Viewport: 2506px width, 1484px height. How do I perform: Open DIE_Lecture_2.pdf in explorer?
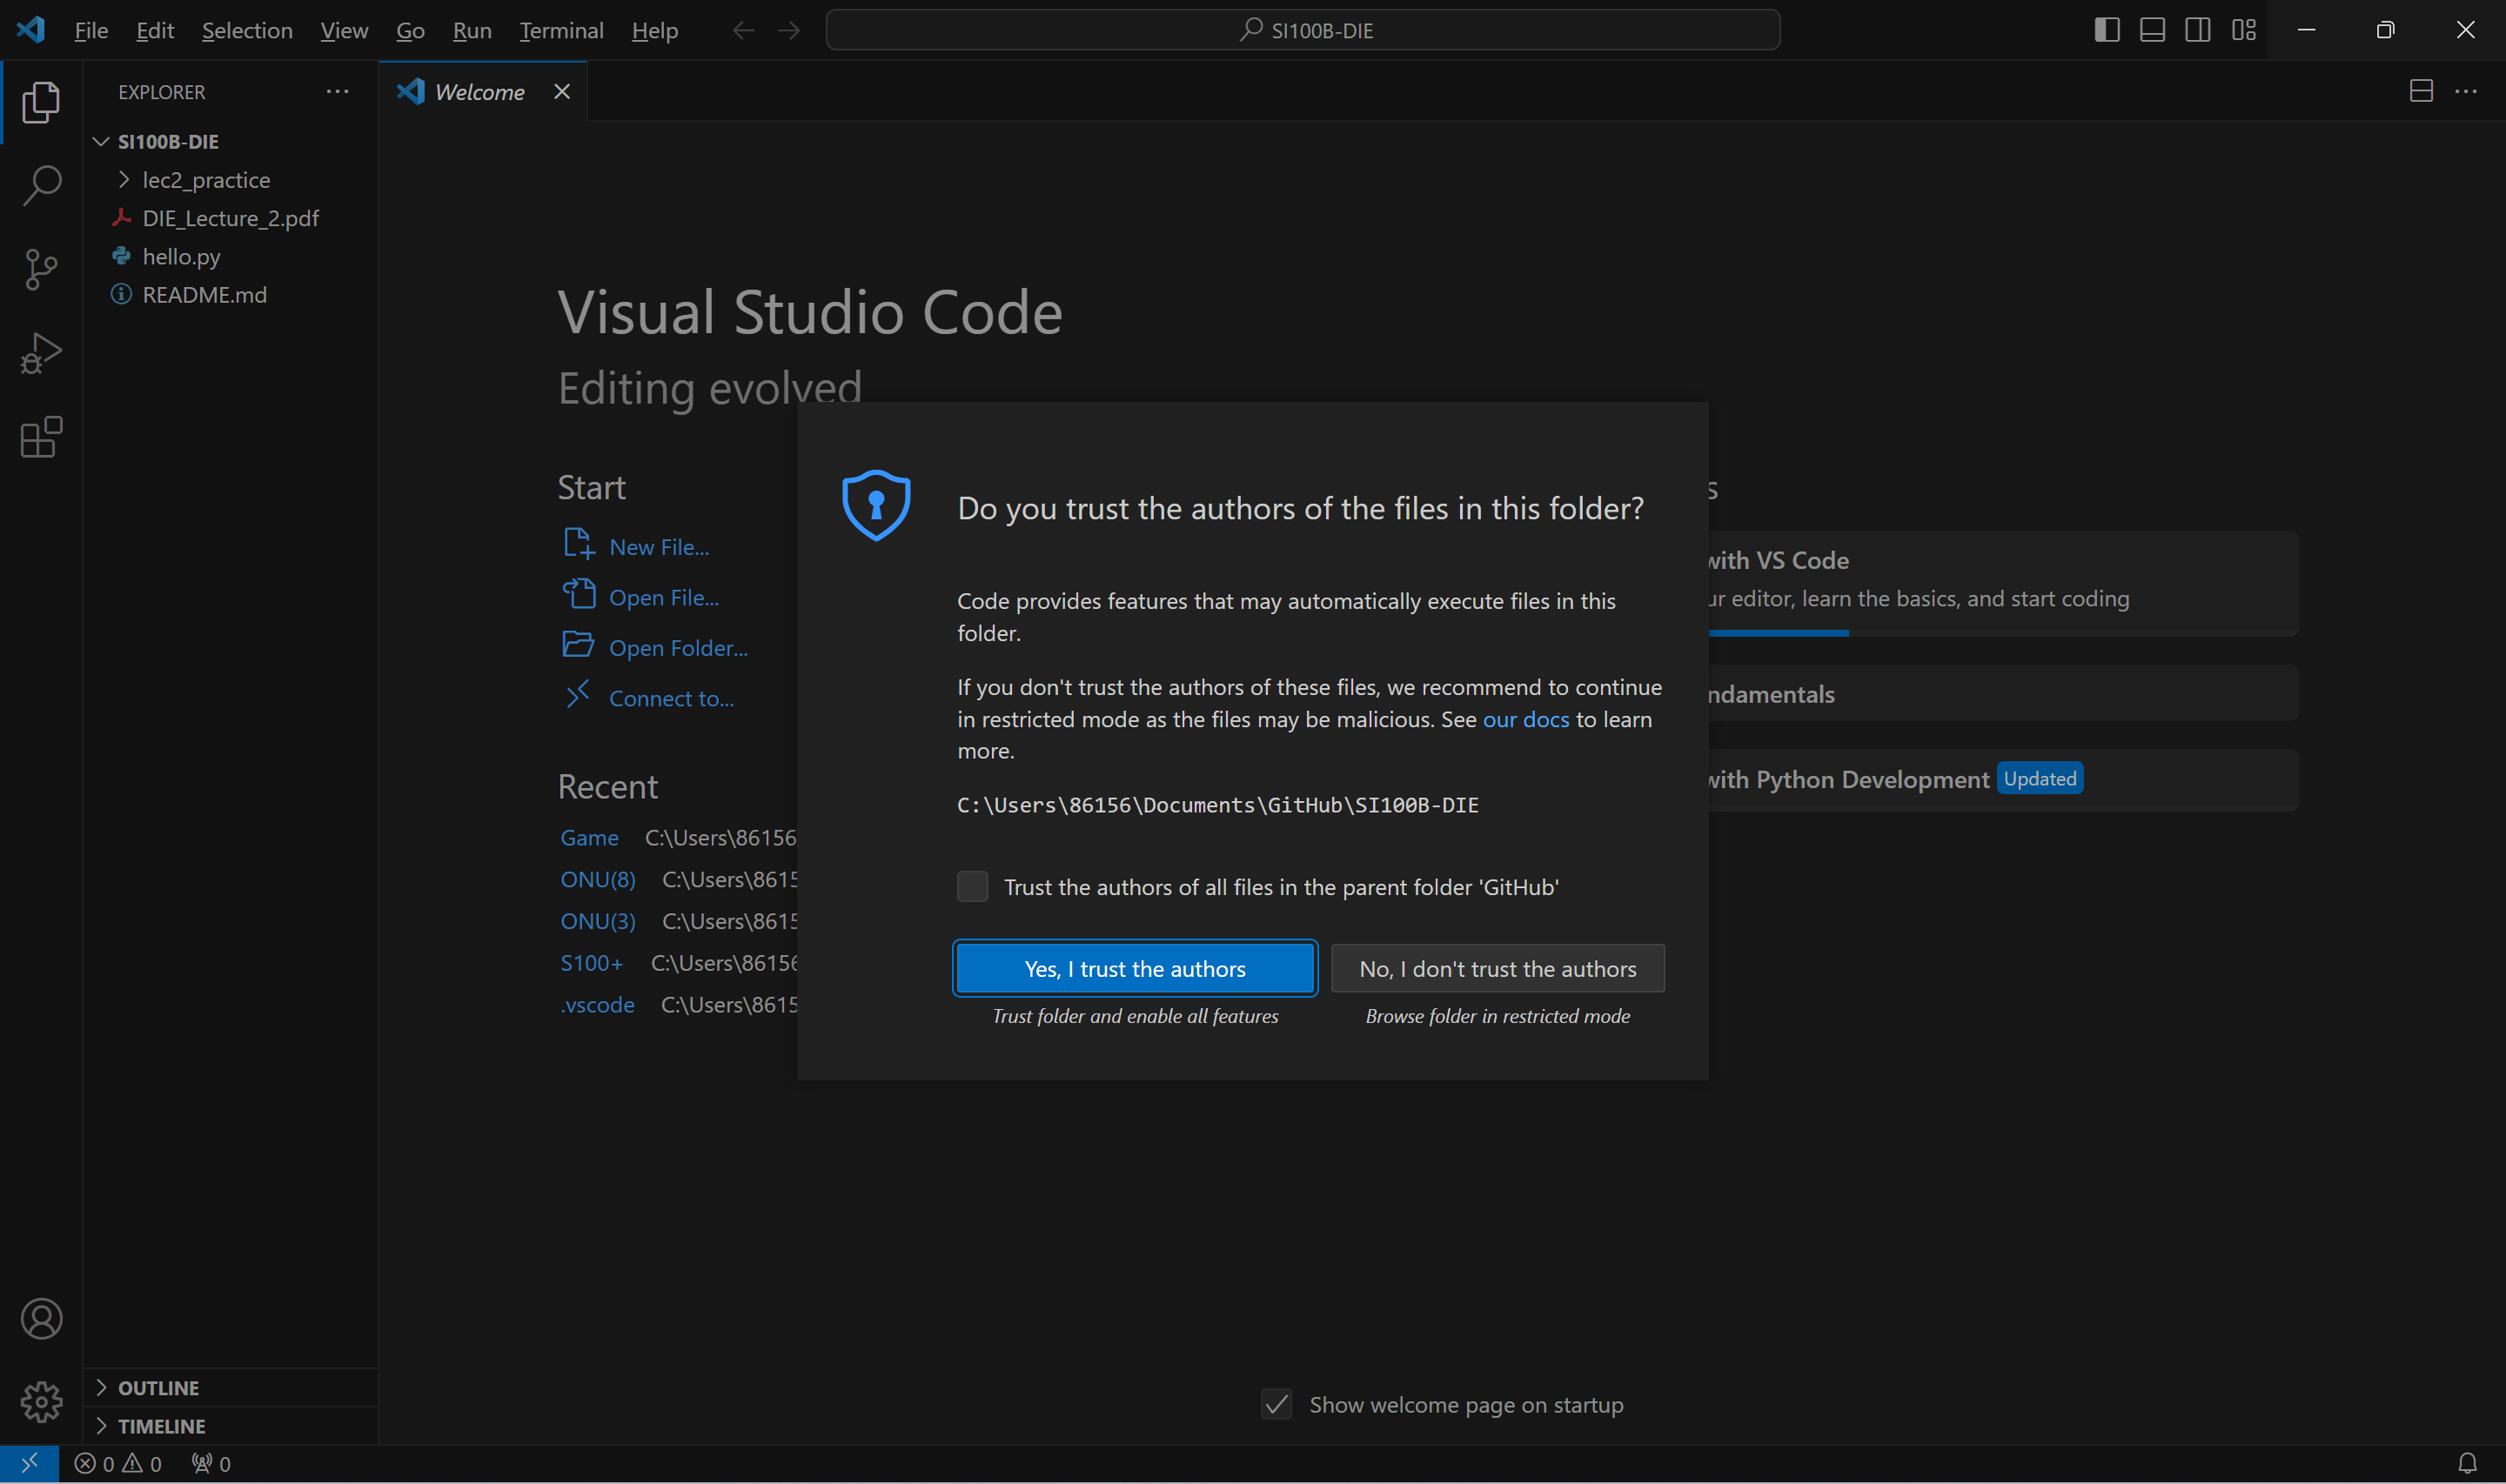pyautogui.click(x=230, y=218)
